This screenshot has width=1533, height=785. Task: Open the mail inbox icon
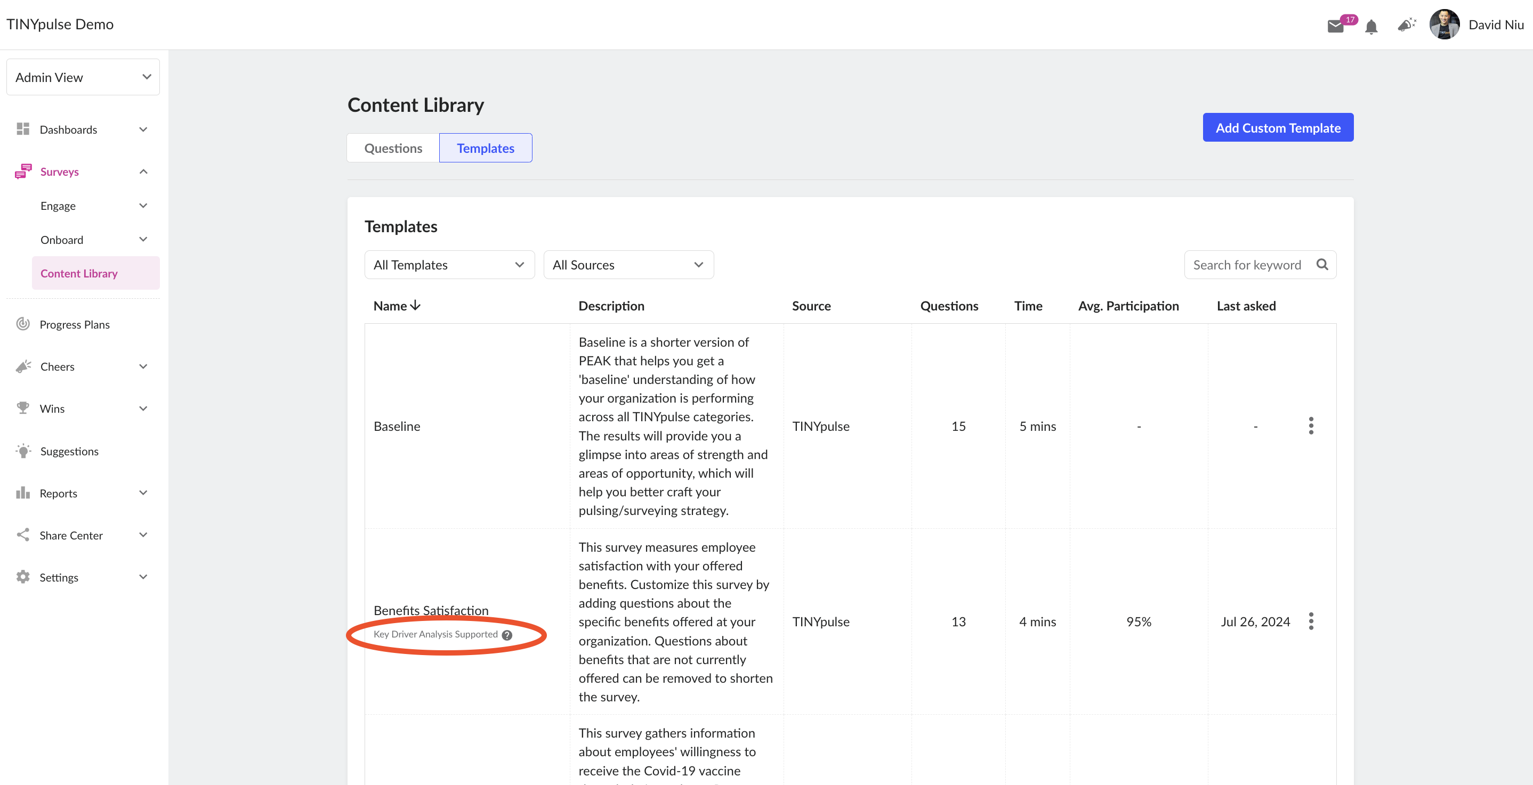[x=1335, y=26]
